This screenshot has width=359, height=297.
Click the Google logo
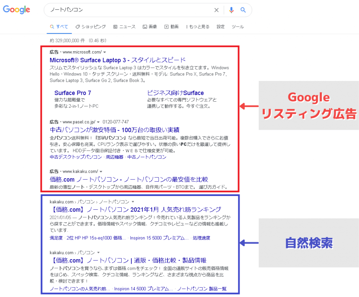pyautogui.click(x=16, y=9)
